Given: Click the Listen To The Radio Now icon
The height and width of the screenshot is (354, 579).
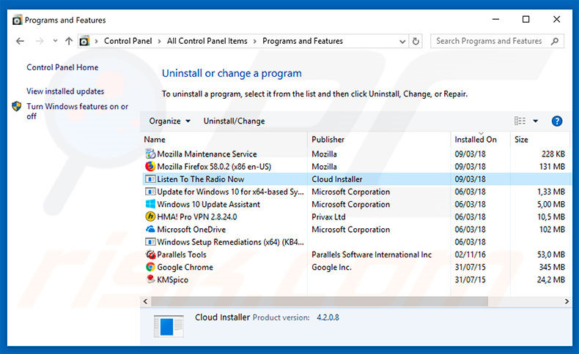Looking at the screenshot, I should click(150, 179).
